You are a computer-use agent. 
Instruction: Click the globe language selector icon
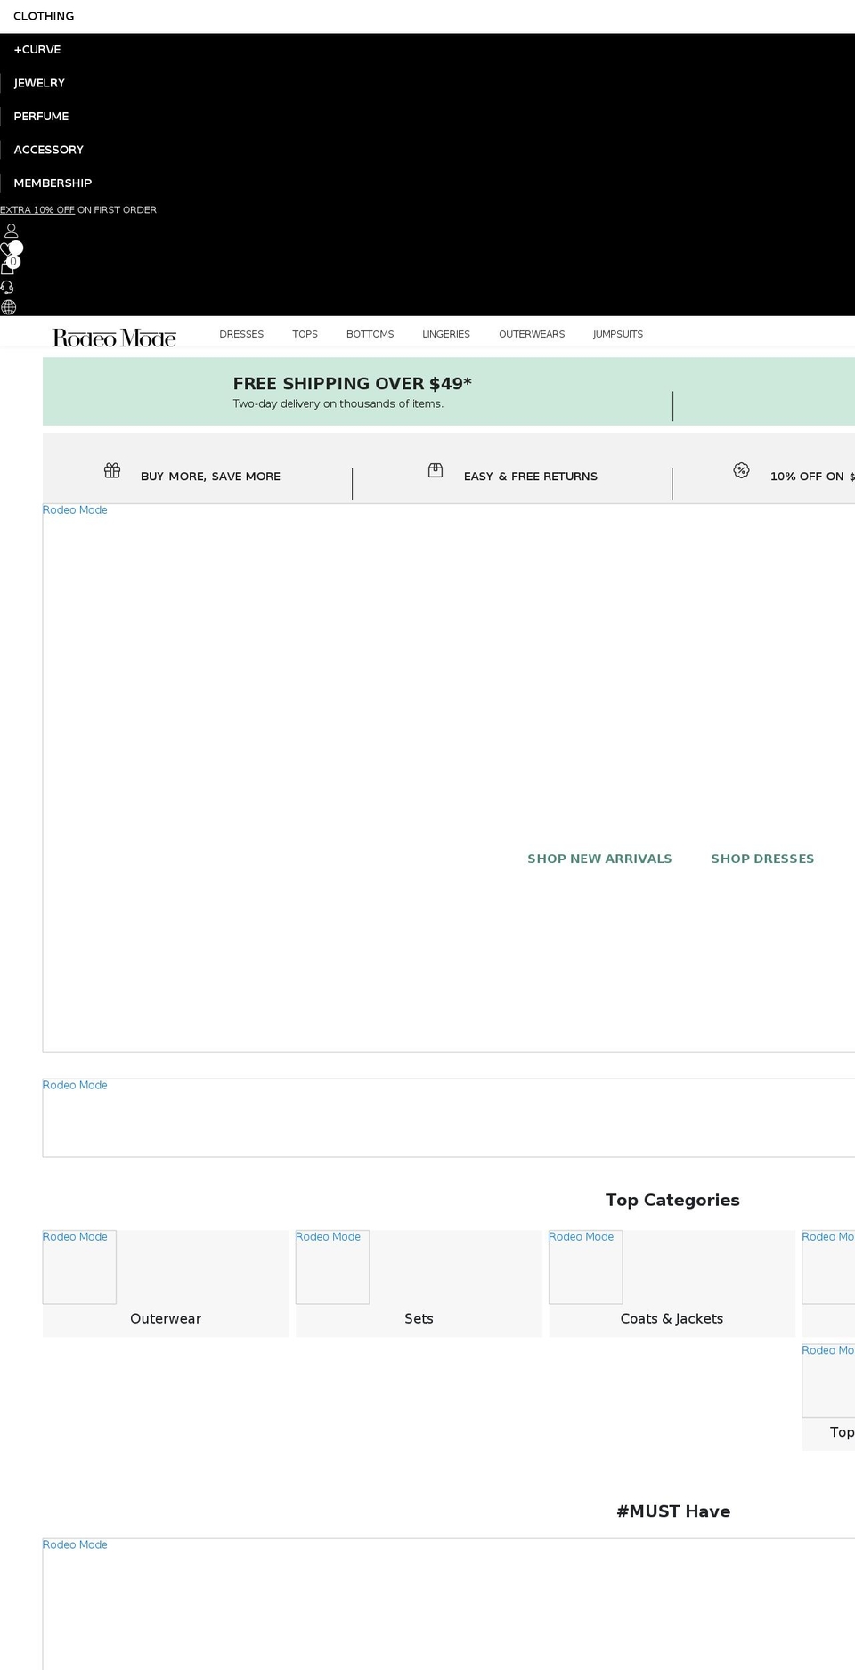[x=9, y=307]
